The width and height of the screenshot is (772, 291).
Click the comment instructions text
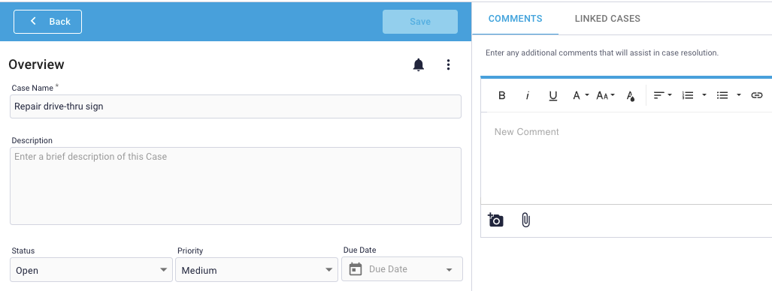coord(602,52)
